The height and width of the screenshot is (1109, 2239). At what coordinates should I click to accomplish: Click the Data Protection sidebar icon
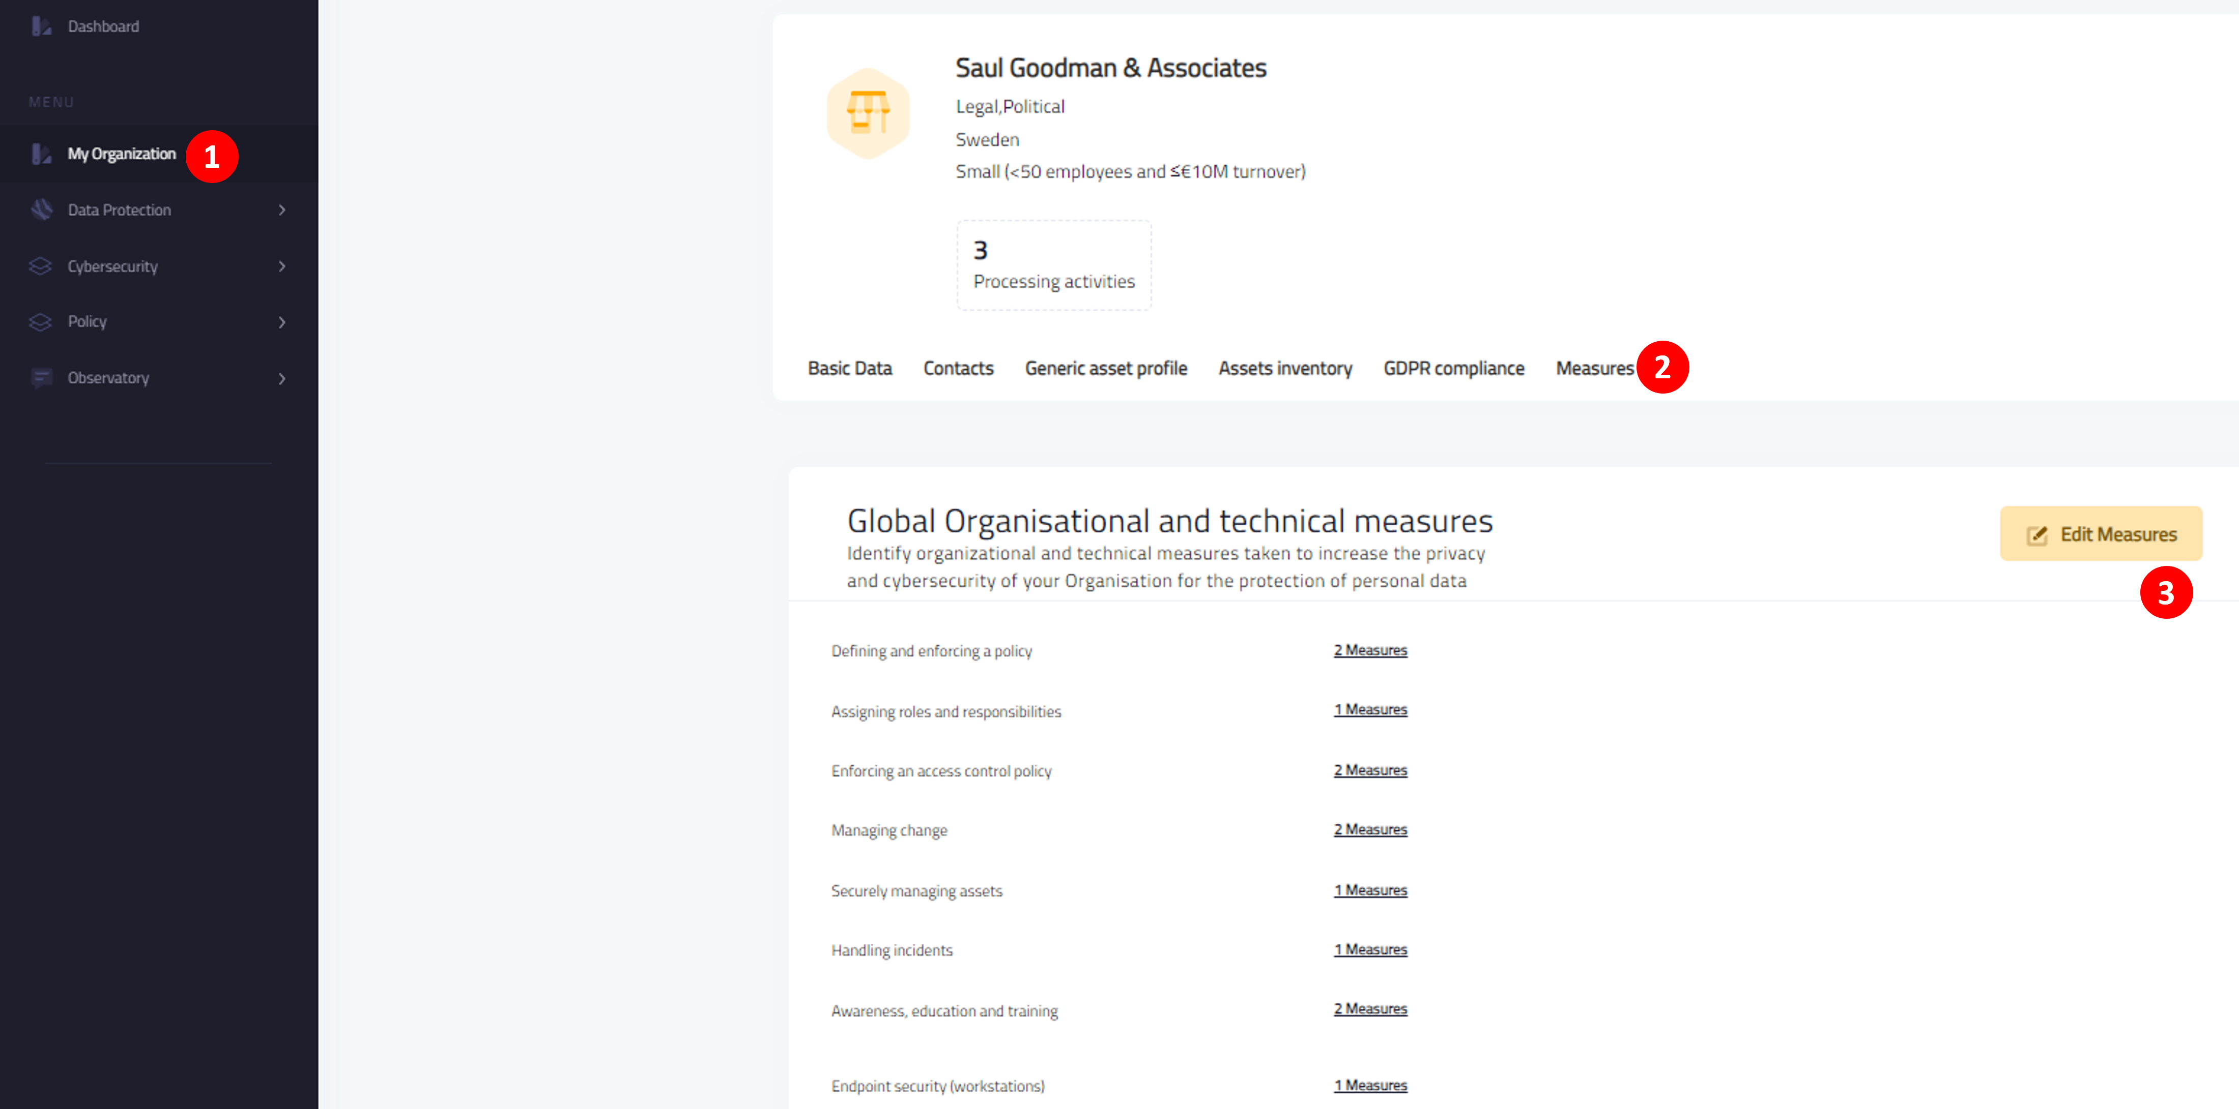[x=41, y=210]
